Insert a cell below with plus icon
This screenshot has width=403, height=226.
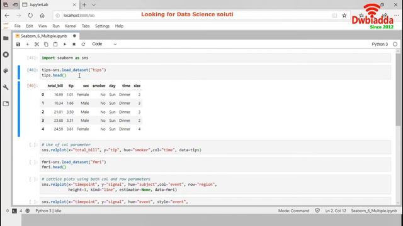pos(27,45)
